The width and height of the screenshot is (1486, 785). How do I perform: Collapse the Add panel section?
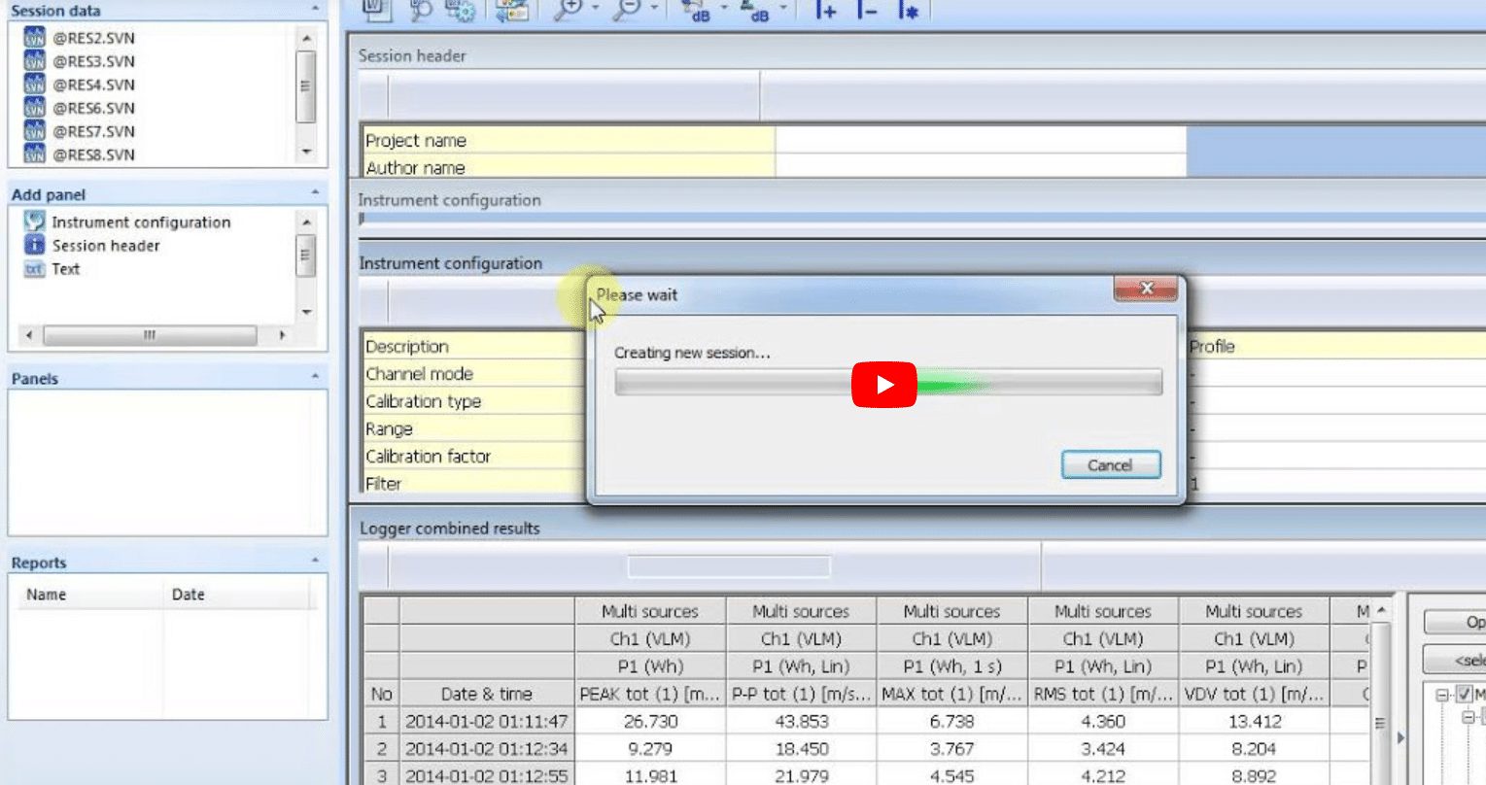click(315, 193)
